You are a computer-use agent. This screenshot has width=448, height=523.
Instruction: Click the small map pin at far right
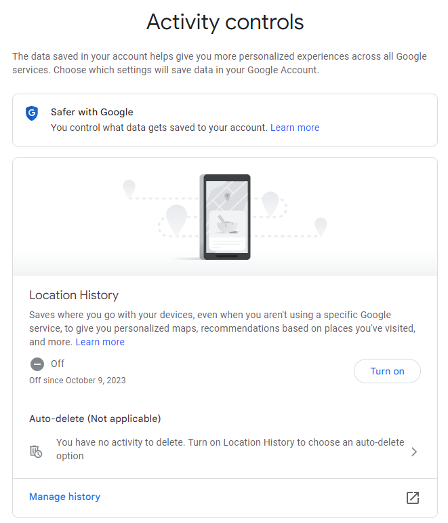[x=321, y=227]
